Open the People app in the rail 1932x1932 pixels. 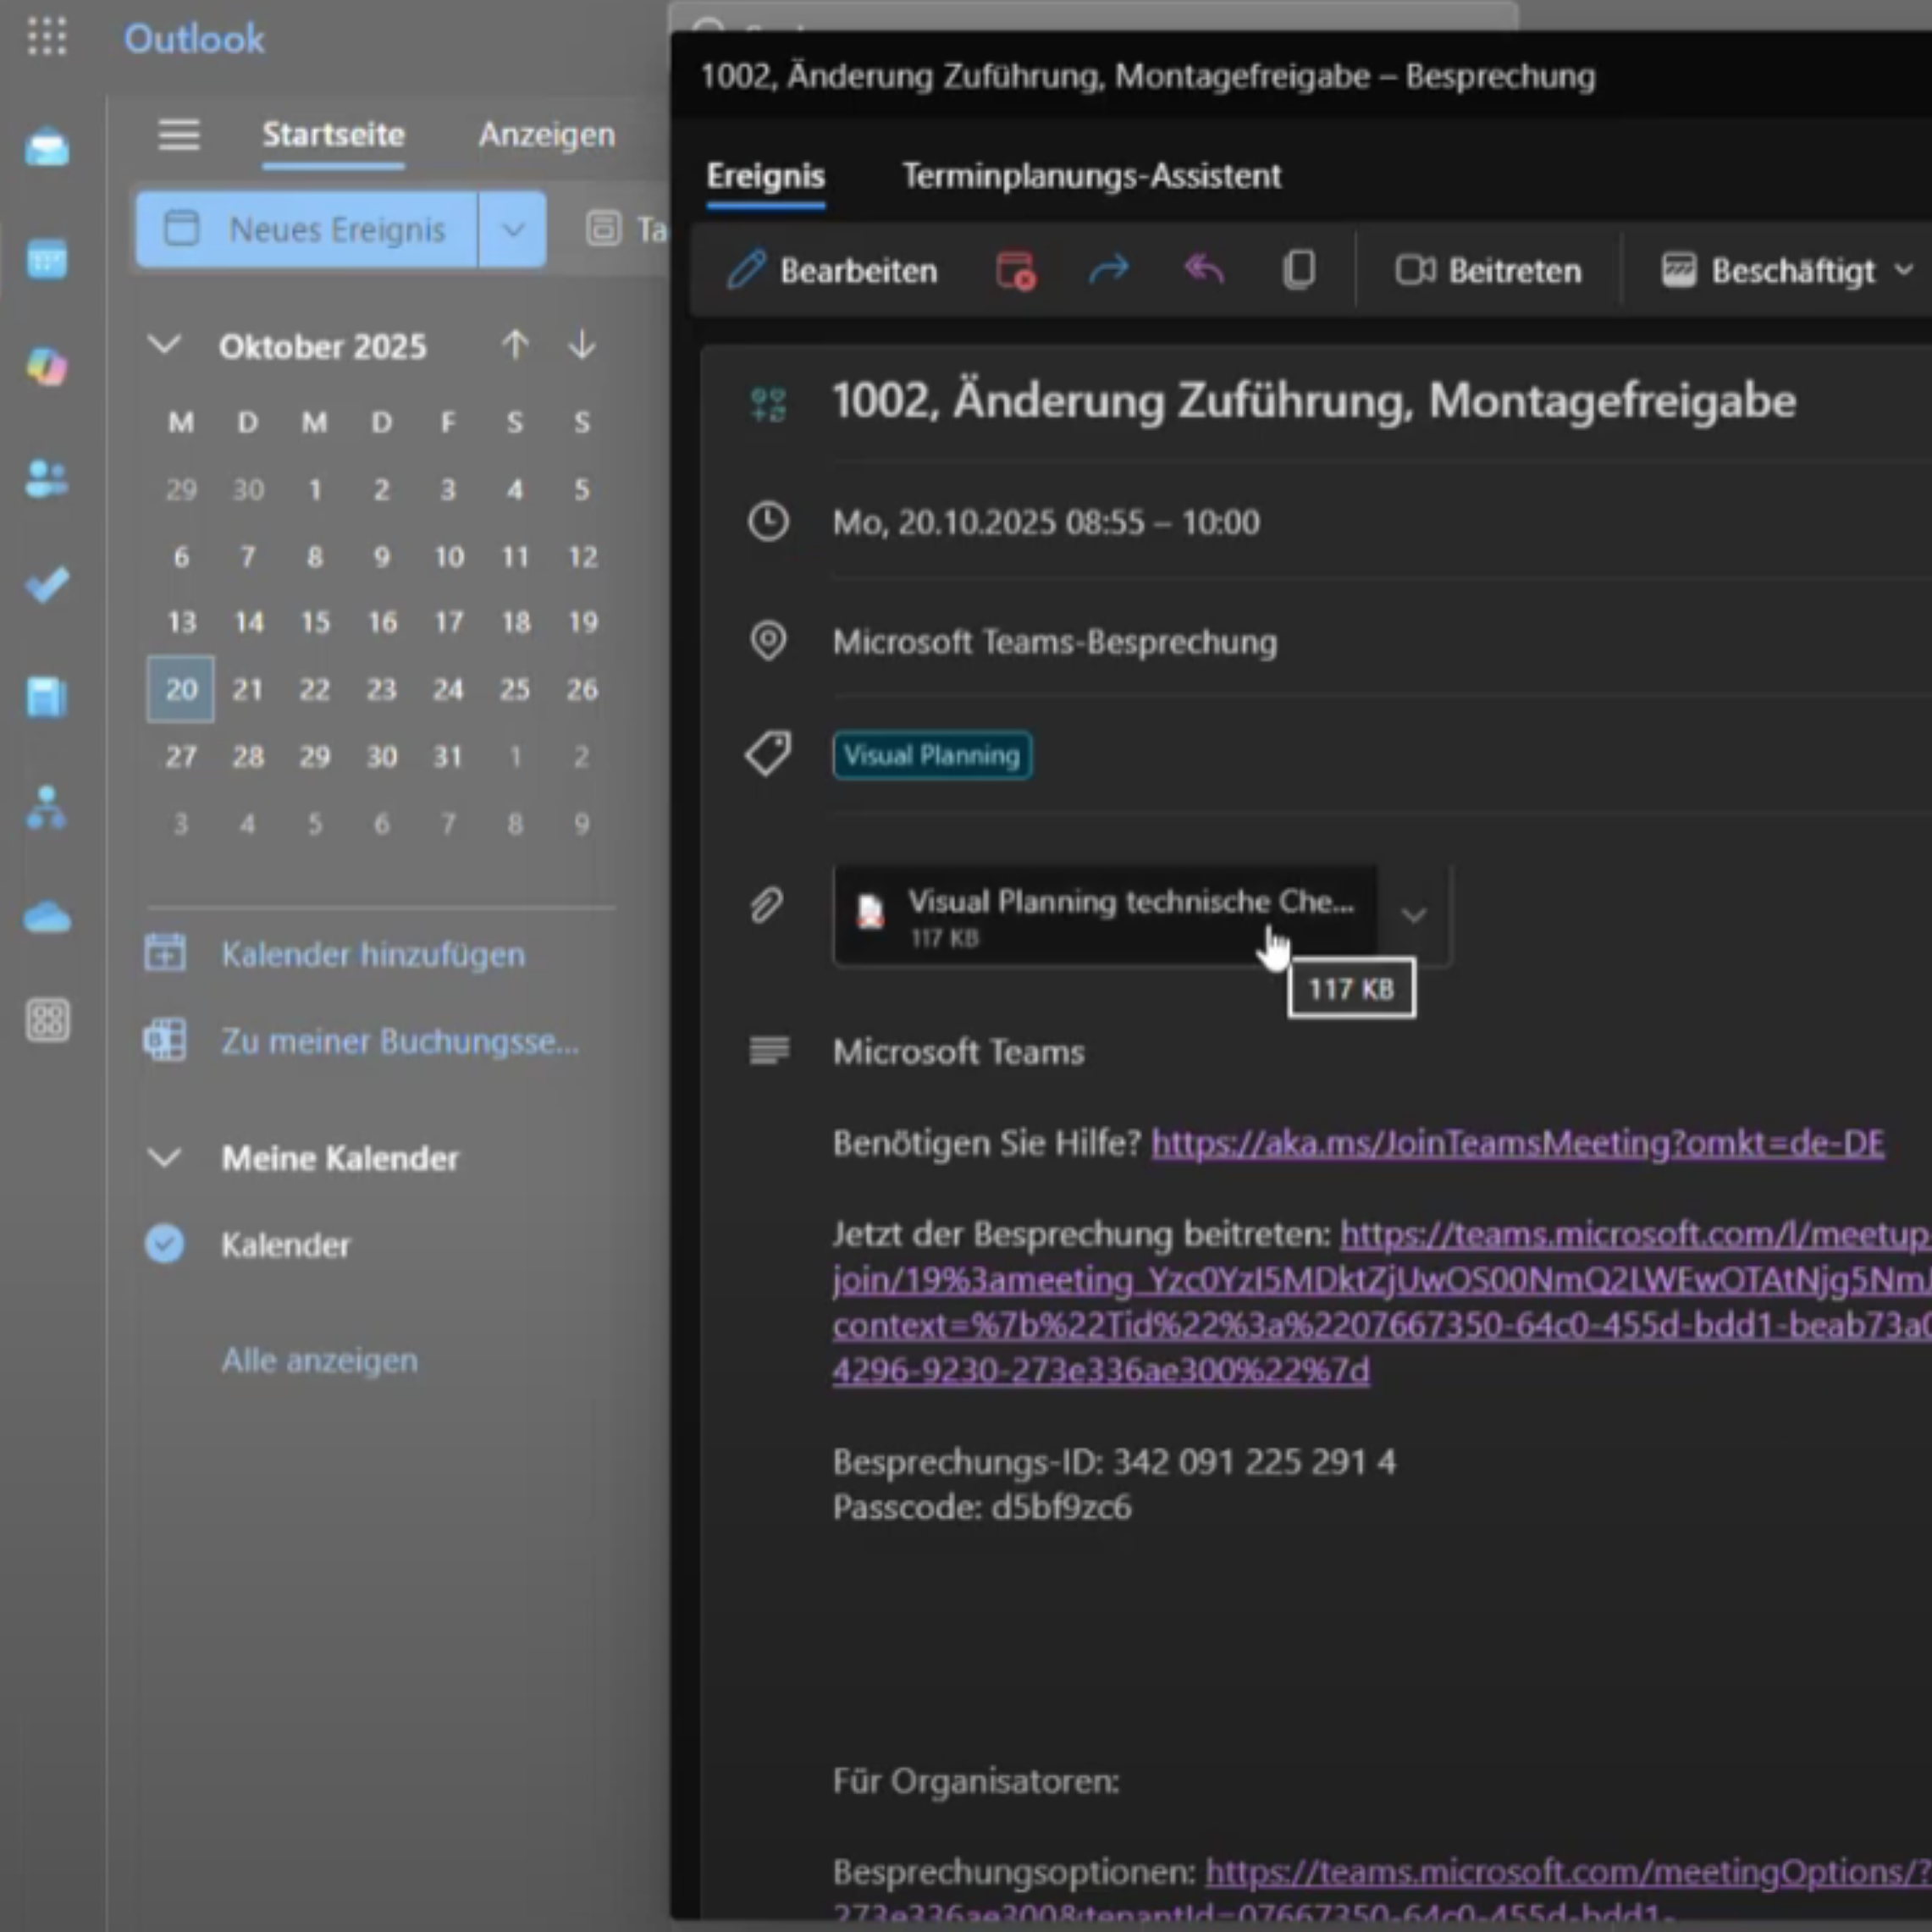pos(47,479)
